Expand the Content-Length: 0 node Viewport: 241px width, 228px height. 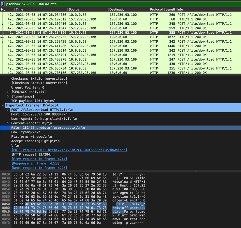point(8,123)
